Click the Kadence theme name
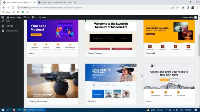The width and height of the screenshot is (200, 112). pyautogui.click(x=92, y=101)
